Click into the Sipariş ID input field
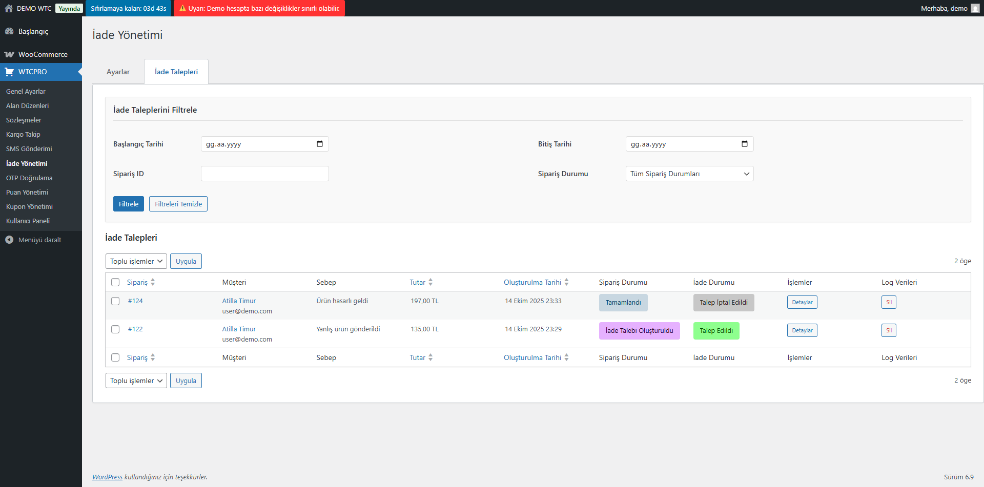Image resolution: width=984 pixels, height=487 pixels. (x=264, y=174)
